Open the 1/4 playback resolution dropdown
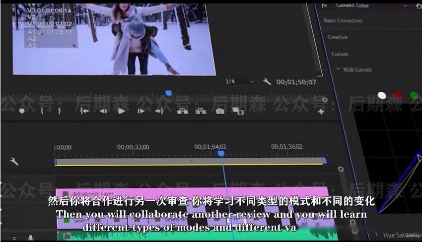The image size is (422, 242). click(239, 81)
